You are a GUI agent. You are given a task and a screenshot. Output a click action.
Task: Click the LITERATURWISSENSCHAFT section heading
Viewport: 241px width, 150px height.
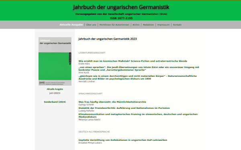(92, 53)
